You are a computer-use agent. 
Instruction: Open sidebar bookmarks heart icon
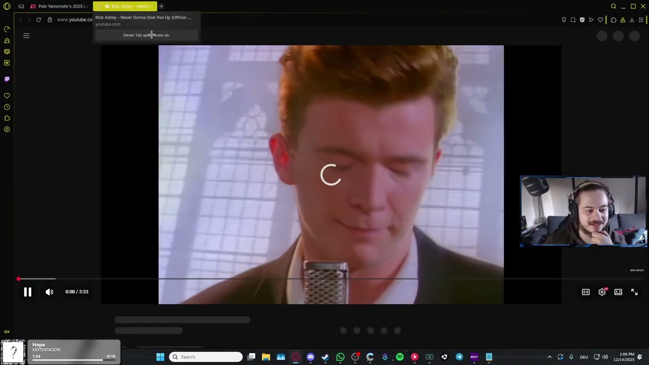click(x=7, y=96)
